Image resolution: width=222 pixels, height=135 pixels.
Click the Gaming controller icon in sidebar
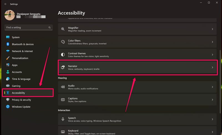click(8, 86)
